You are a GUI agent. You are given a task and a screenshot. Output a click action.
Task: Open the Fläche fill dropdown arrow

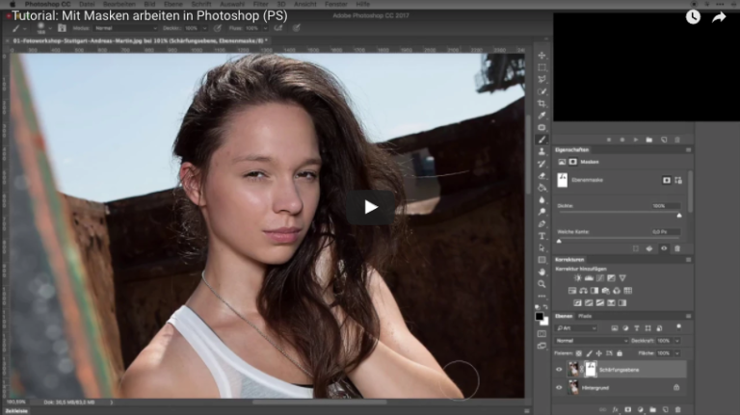[x=676, y=353]
